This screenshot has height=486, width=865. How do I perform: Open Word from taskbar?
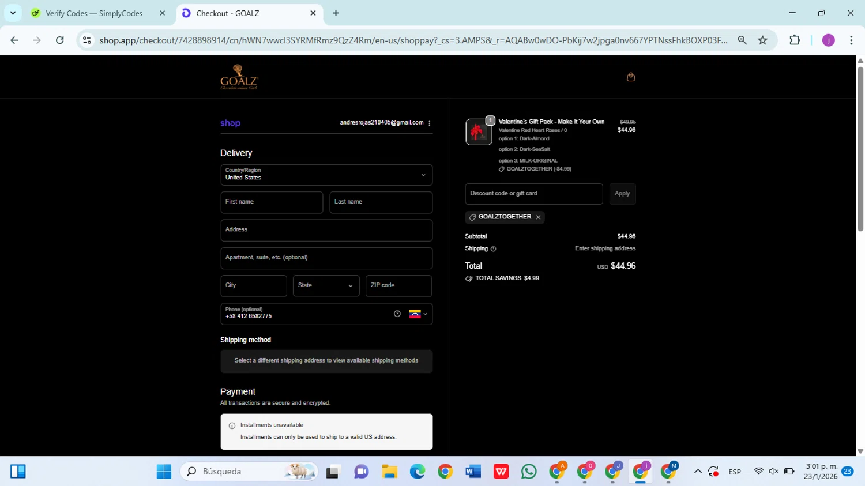(473, 472)
